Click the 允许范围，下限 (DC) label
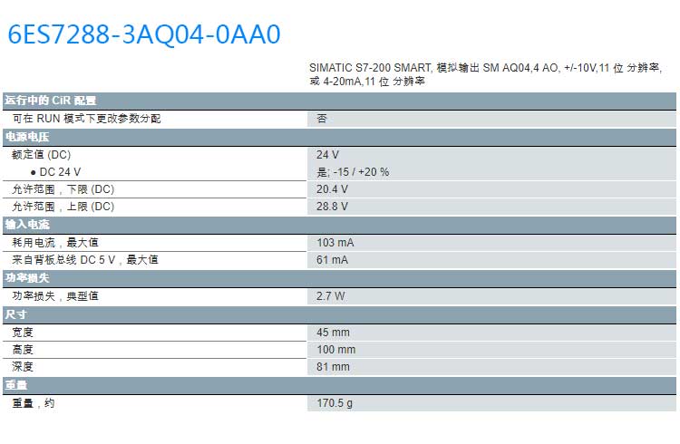Viewport: 680px width, 444px height. point(63,189)
